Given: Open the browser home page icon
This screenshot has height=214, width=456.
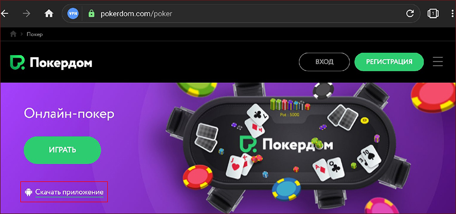Looking at the screenshot, I should (49, 13).
